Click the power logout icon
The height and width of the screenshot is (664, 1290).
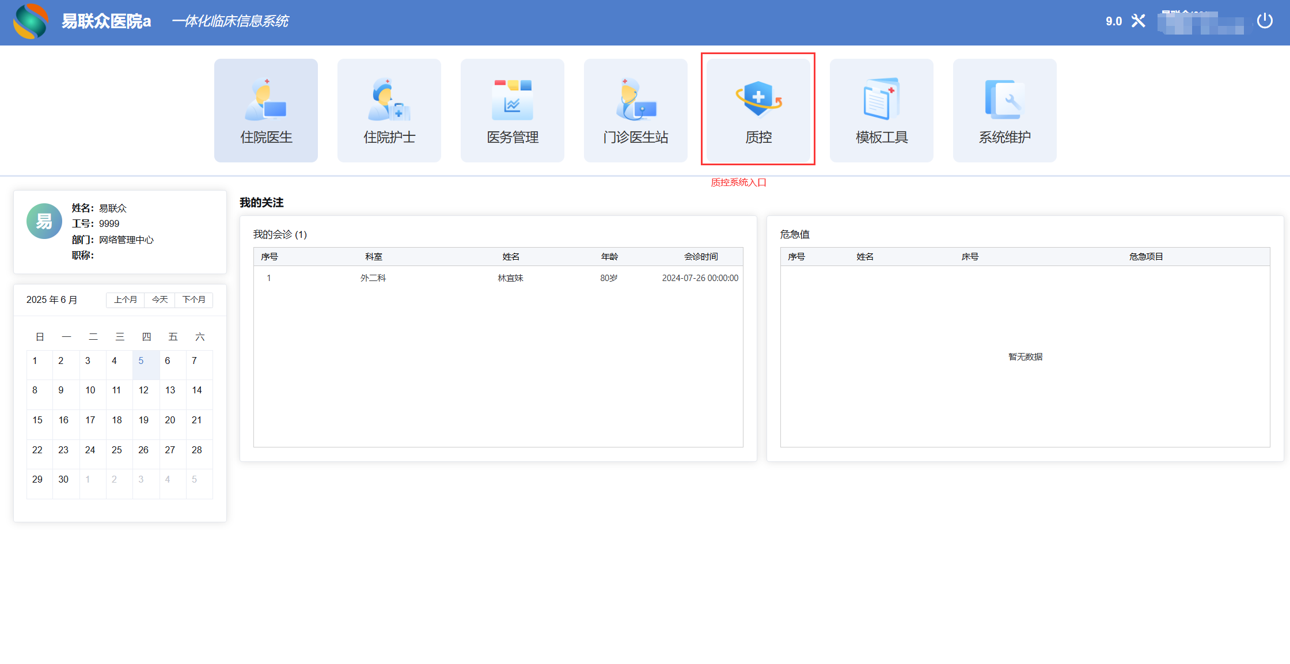1265,21
